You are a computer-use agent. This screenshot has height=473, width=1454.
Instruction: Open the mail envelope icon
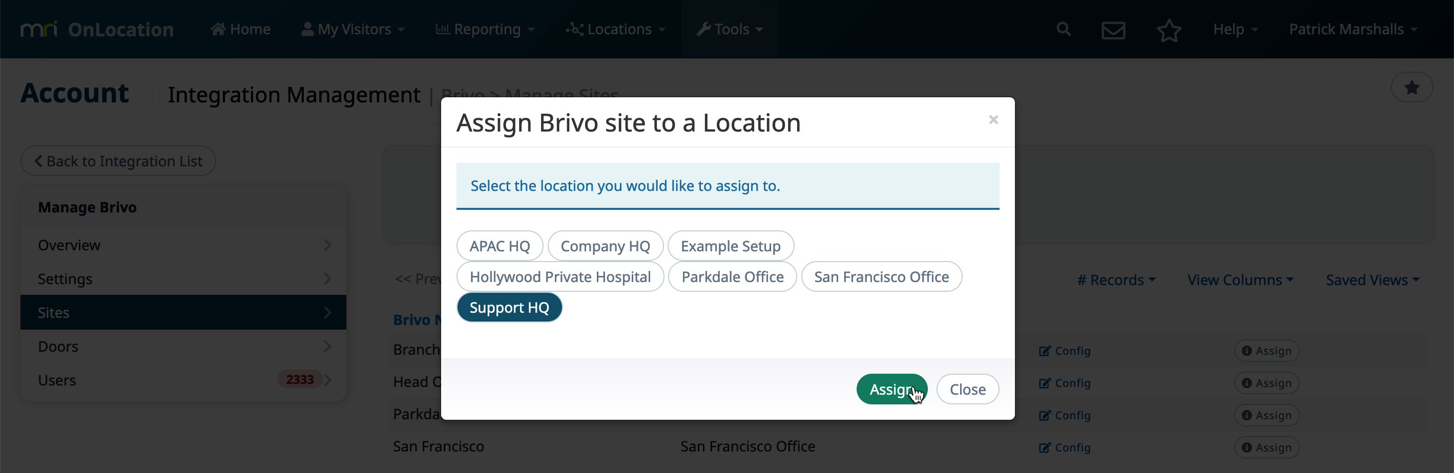click(1113, 30)
